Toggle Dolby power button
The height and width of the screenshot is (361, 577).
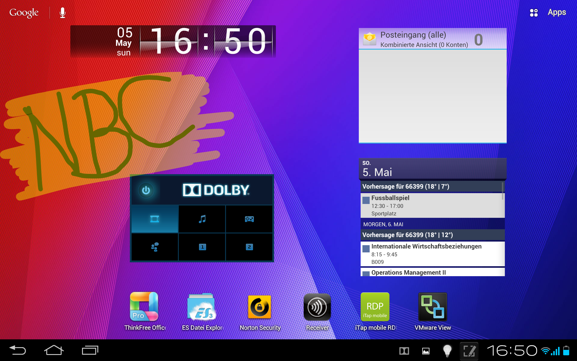click(146, 190)
